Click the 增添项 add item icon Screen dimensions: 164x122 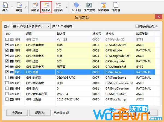[x=46, y=7]
